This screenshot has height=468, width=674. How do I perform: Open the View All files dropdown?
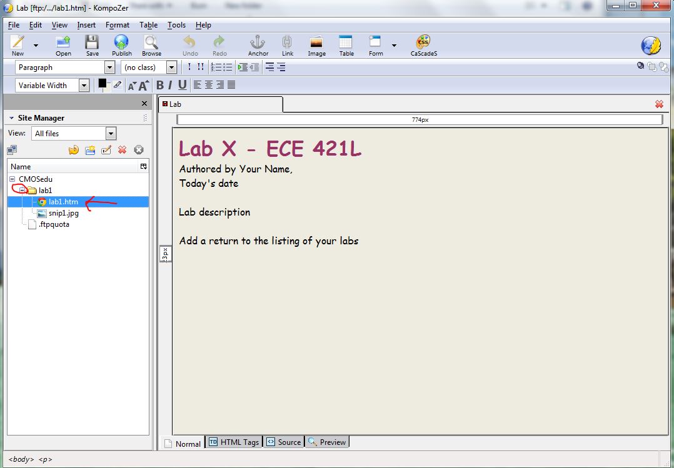(x=111, y=134)
